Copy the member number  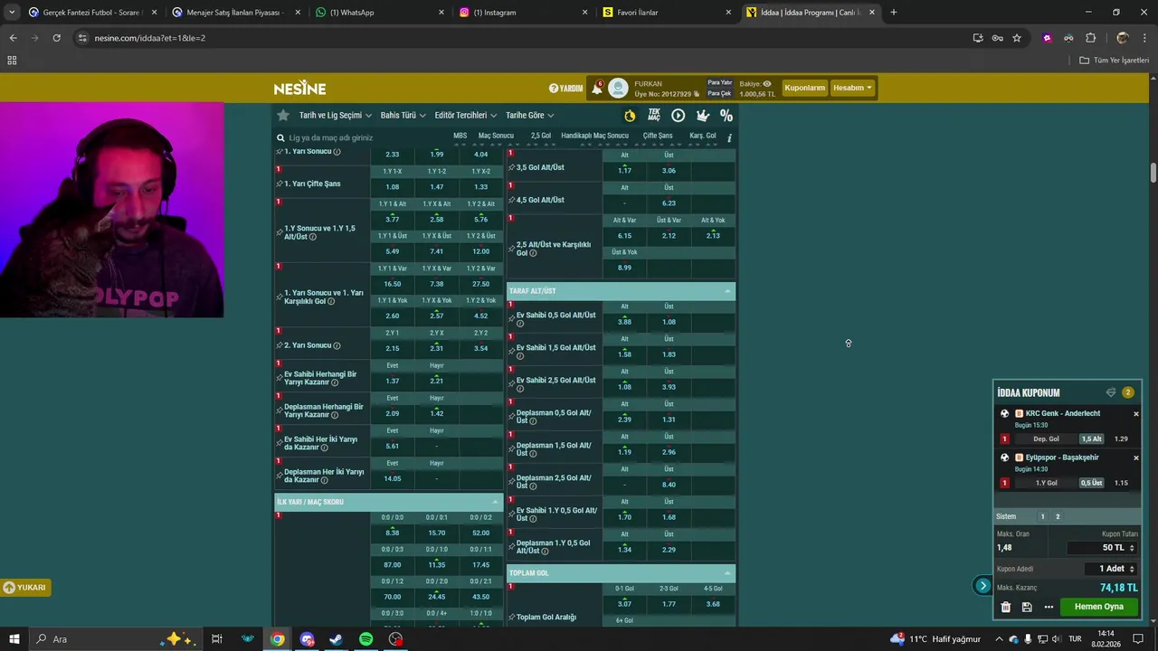coord(696,94)
